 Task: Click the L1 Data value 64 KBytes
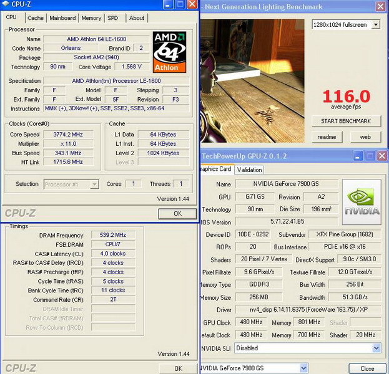click(163, 135)
